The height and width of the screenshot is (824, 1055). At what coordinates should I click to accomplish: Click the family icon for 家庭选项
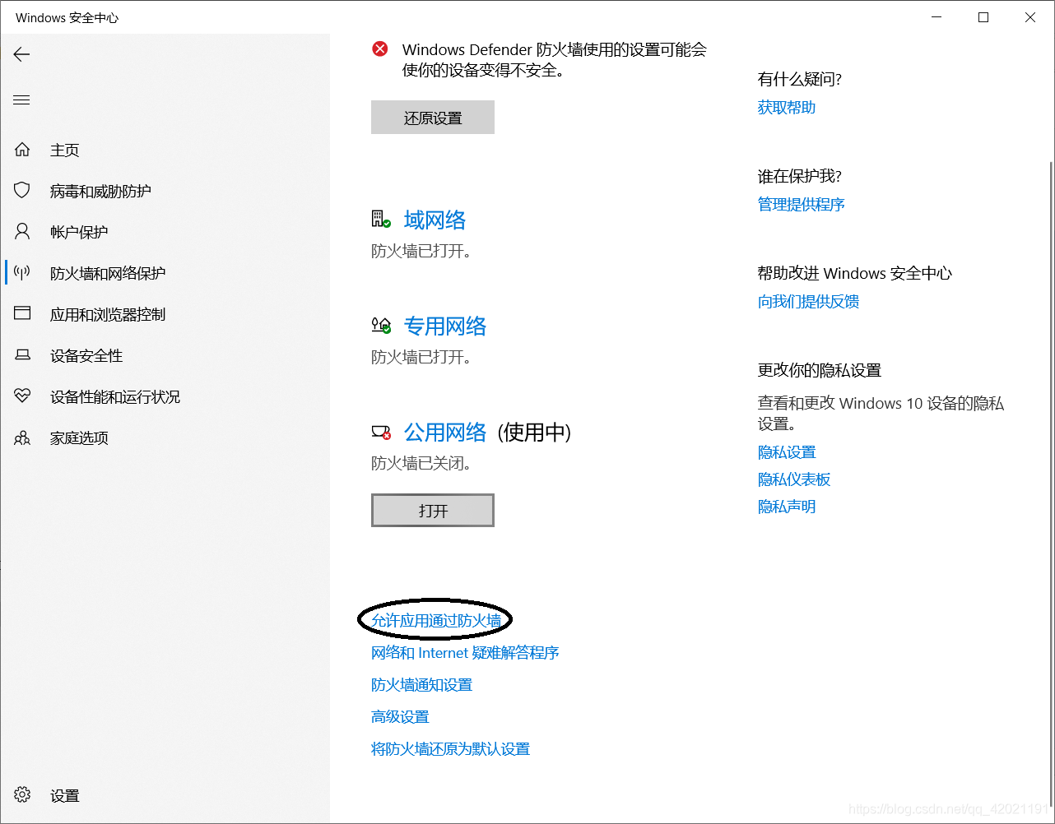coord(22,437)
